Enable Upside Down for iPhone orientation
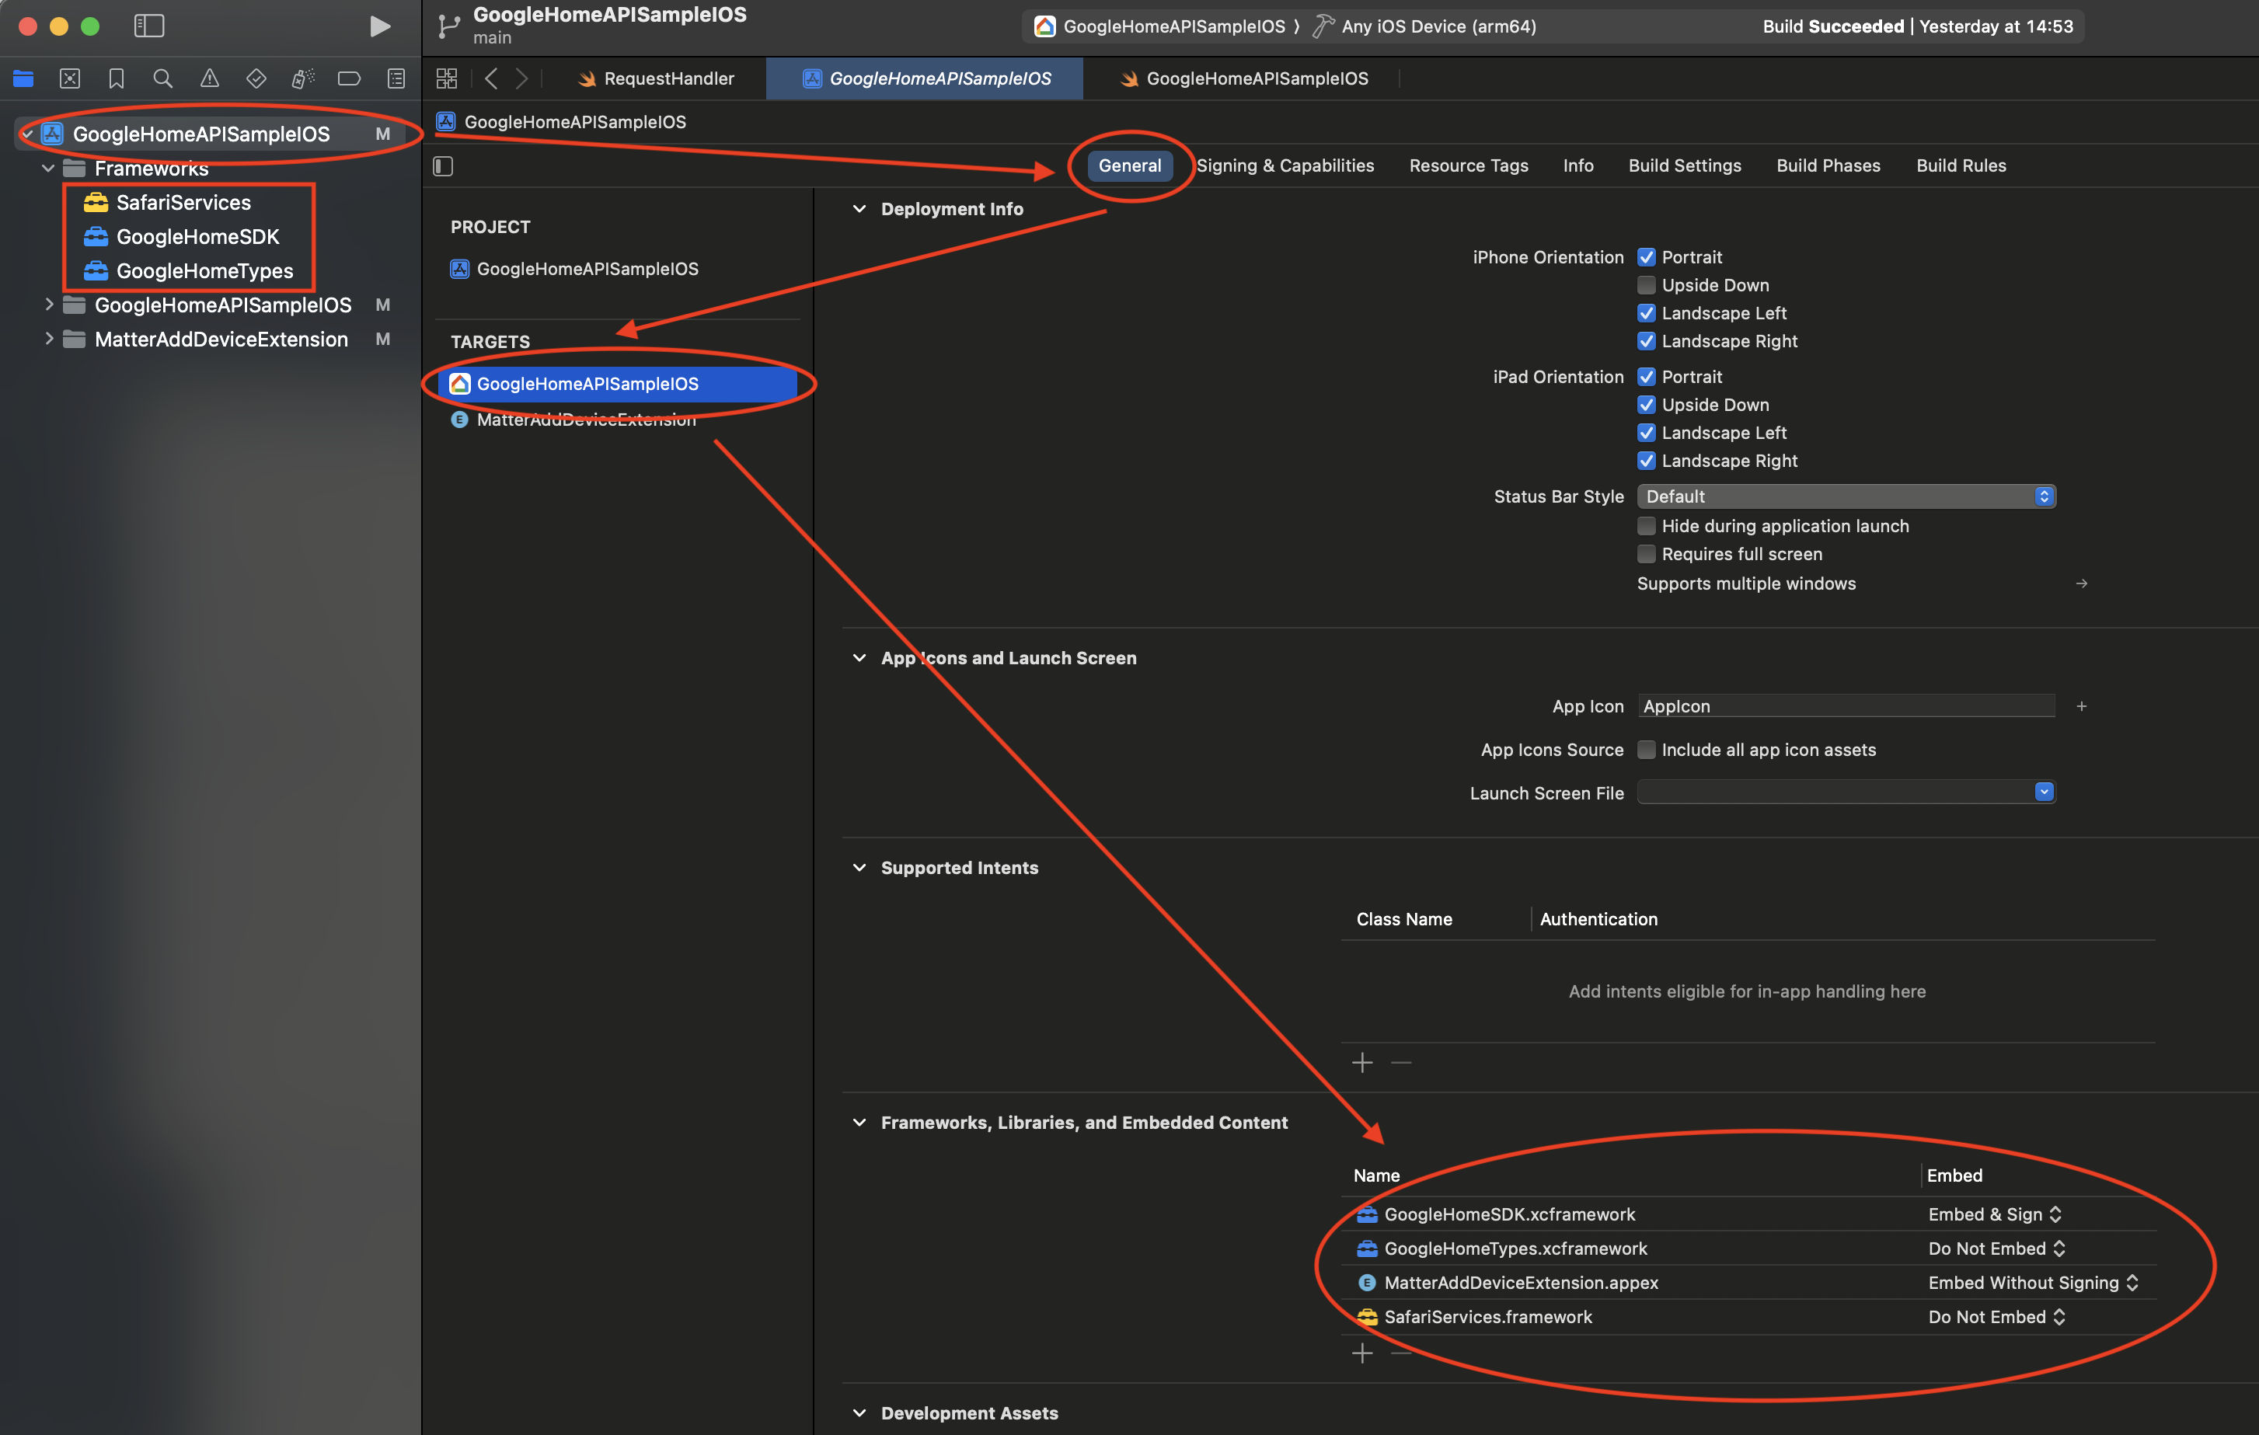2259x1435 pixels. click(1647, 285)
